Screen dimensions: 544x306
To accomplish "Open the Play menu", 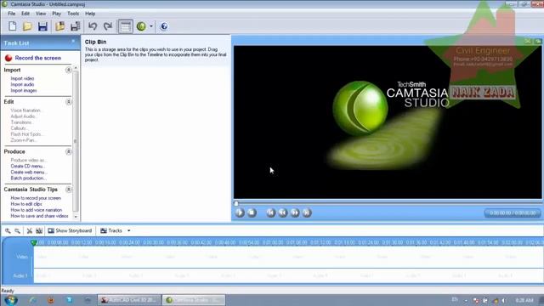I will 57,14.
